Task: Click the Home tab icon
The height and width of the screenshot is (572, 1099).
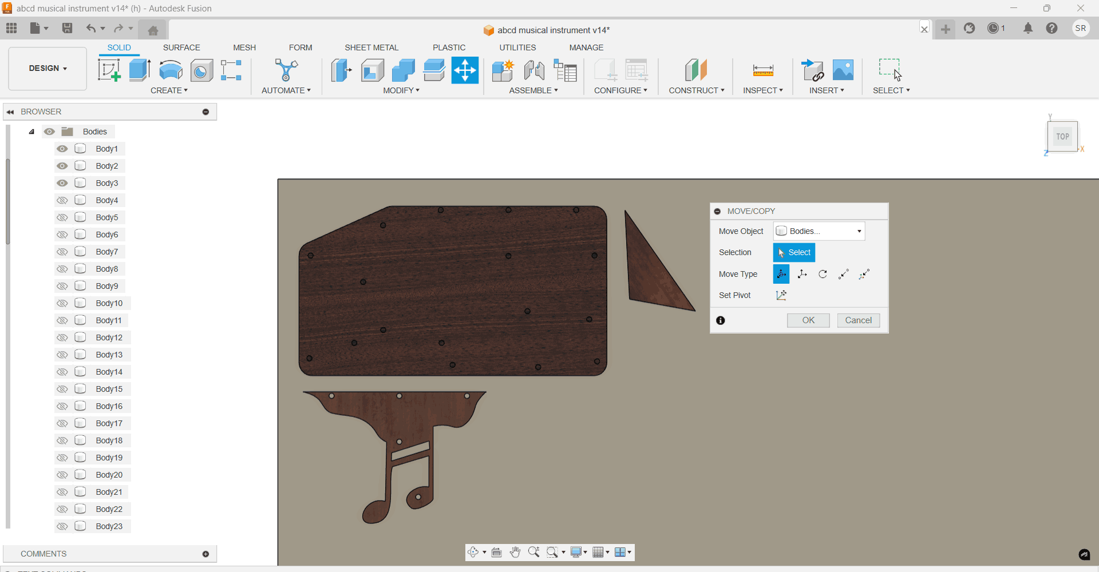Action: pos(153,30)
